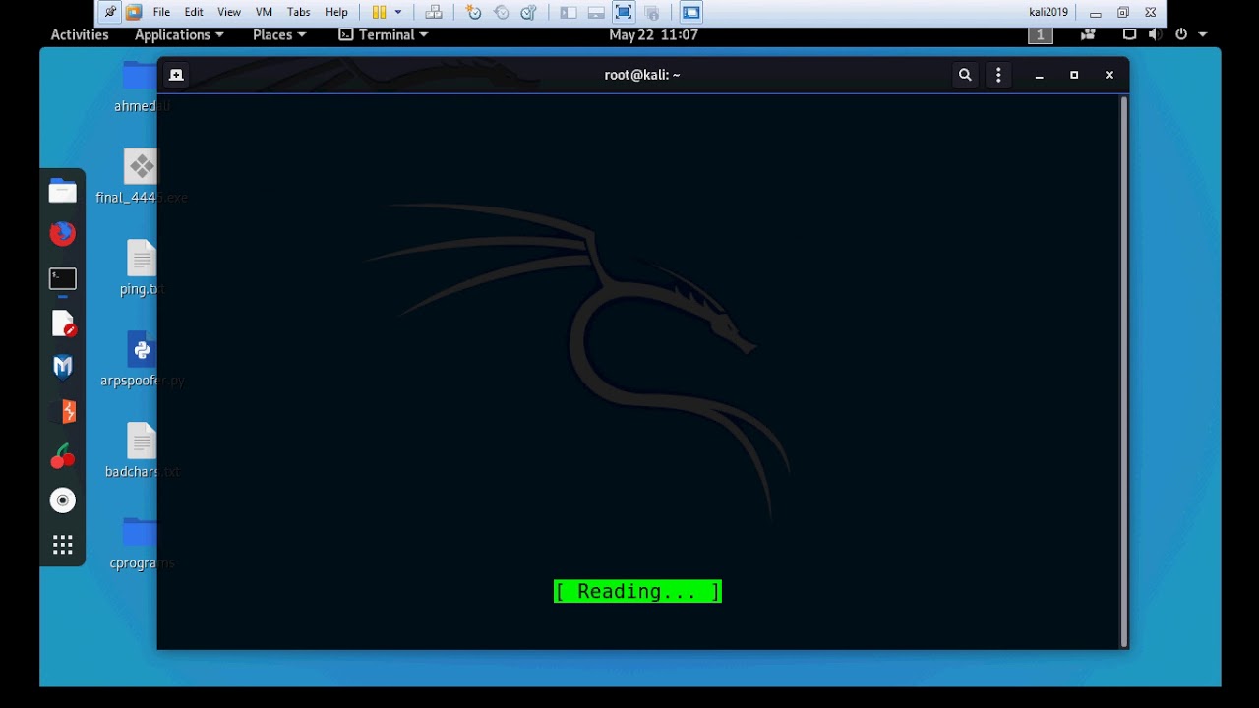The width and height of the screenshot is (1259, 708).
Task: Open the VMware Edit menu
Action: [194, 12]
